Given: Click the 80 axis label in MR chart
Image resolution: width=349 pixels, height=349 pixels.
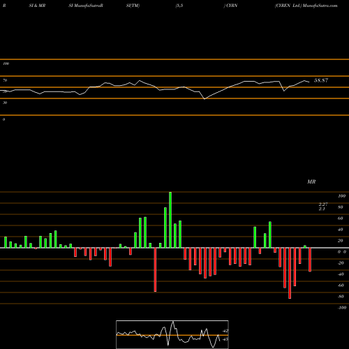Looking at the screenshot, I should tap(341, 207).
